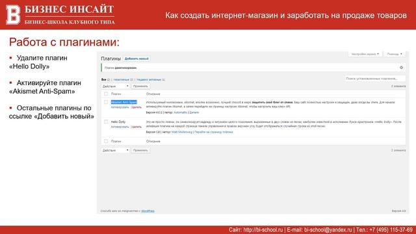This screenshot has height=234, width=416.
Task: Click the WordPress footer link
Action: (x=148, y=211)
